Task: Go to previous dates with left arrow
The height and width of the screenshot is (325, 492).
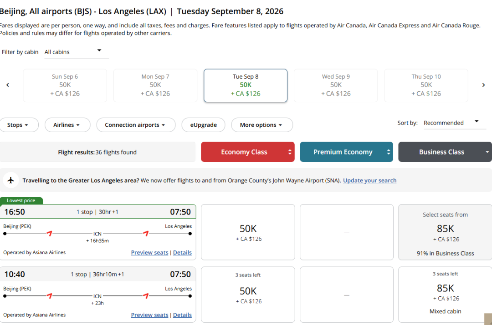Action: pyautogui.click(x=8, y=85)
